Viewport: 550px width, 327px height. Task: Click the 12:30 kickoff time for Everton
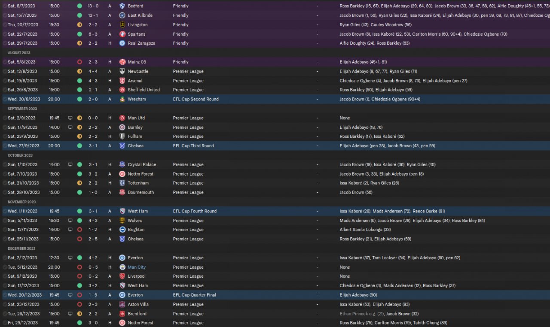pos(55,258)
